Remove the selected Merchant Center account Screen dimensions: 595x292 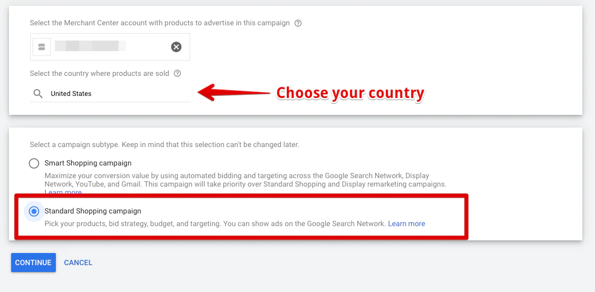tap(177, 47)
